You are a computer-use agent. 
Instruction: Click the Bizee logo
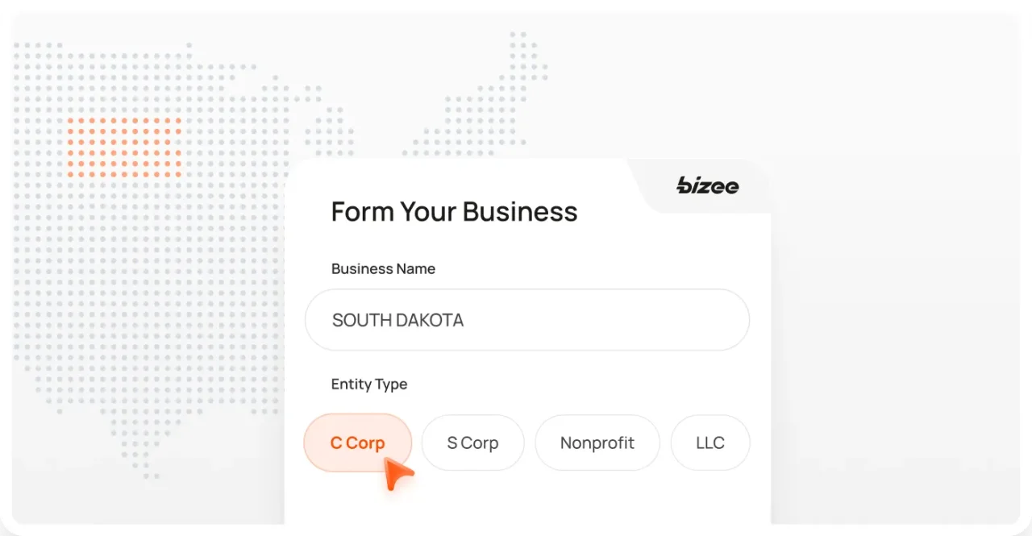coord(707,186)
